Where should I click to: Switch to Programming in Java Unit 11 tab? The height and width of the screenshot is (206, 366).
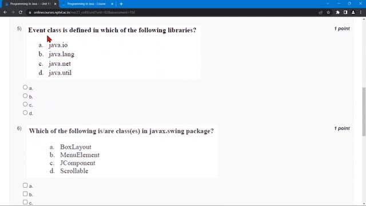(x=30, y=4)
